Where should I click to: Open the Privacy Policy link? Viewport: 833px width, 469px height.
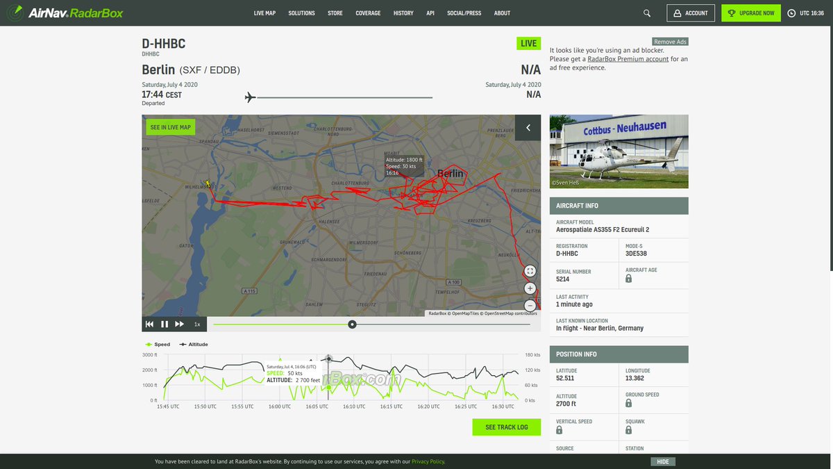tap(428, 461)
